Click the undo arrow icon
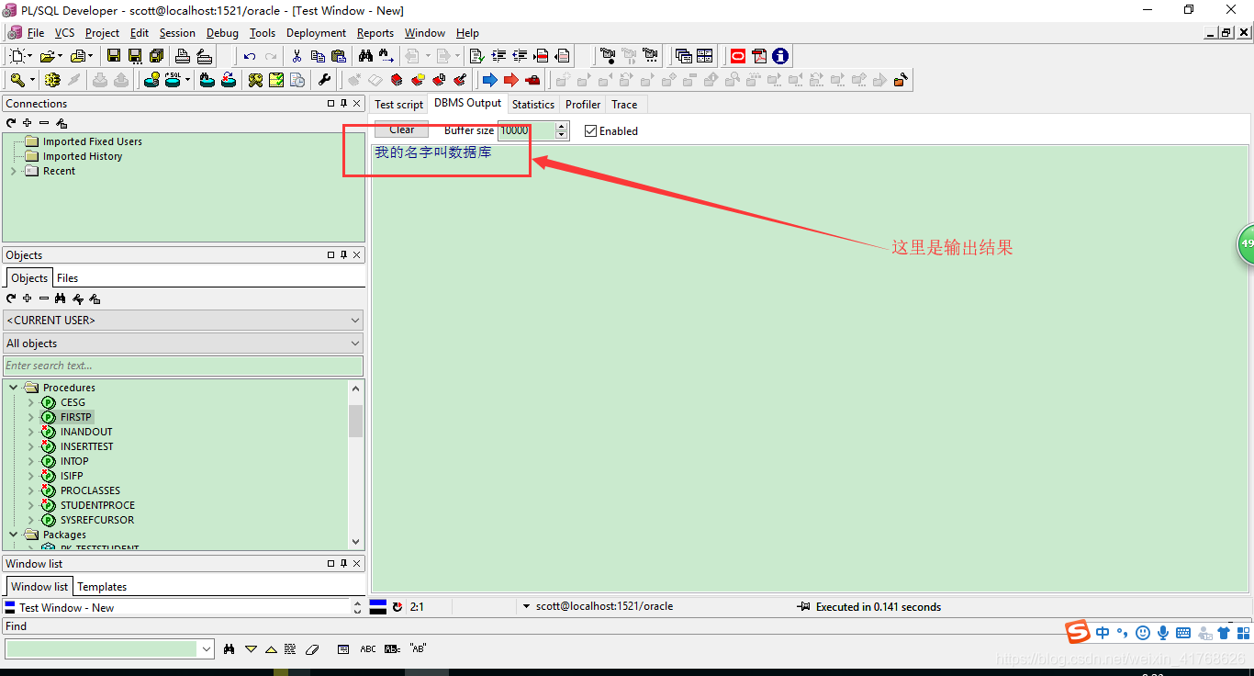The height and width of the screenshot is (676, 1254). (250, 56)
